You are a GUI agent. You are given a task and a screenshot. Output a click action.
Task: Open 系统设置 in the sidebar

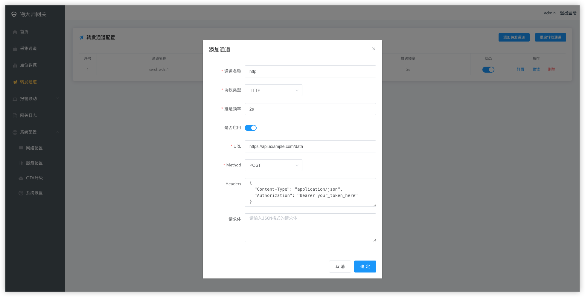click(34, 193)
